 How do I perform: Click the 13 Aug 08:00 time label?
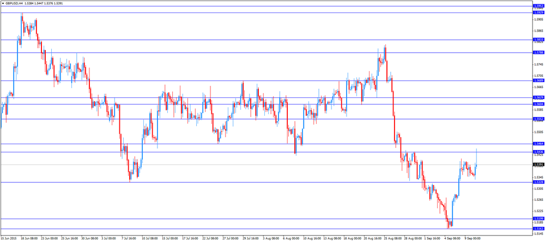coord(332,239)
